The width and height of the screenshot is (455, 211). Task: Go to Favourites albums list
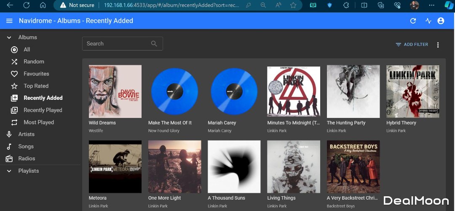(36, 74)
